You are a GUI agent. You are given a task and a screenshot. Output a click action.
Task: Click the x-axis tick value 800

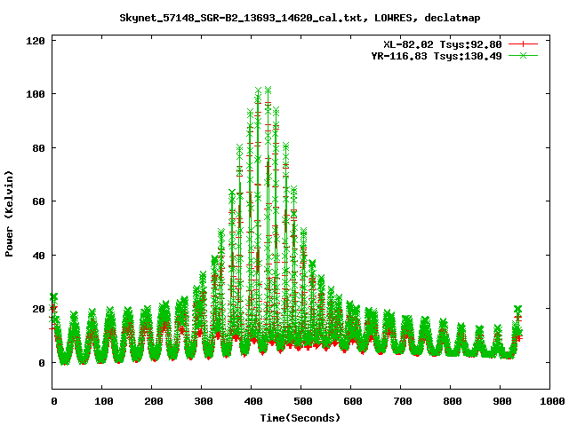tap(452, 401)
